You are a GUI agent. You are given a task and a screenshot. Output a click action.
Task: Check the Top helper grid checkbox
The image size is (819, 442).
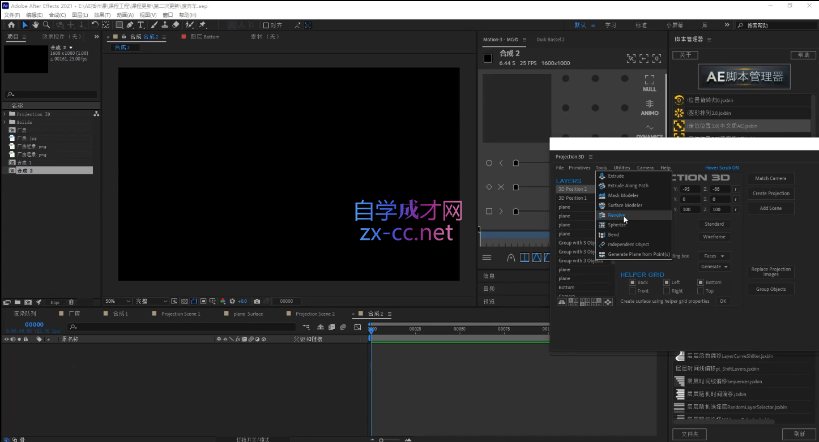click(701, 291)
